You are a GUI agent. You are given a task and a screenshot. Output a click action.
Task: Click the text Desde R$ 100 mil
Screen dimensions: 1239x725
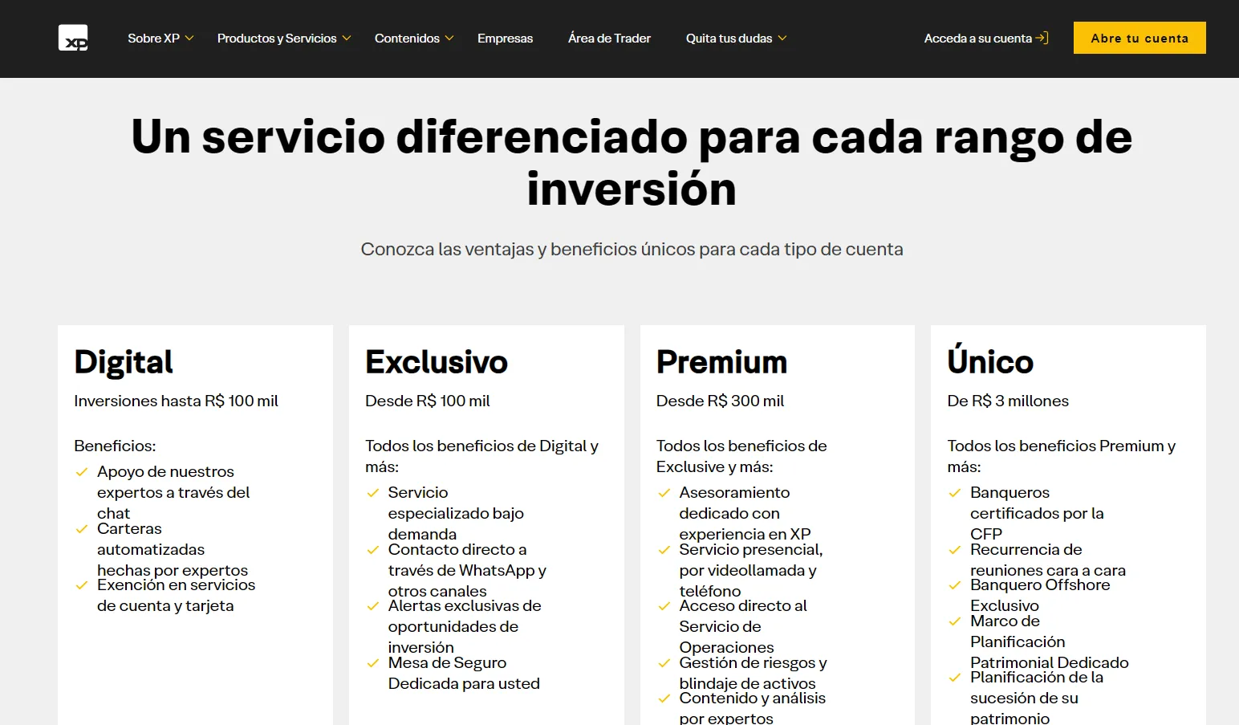[427, 401]
